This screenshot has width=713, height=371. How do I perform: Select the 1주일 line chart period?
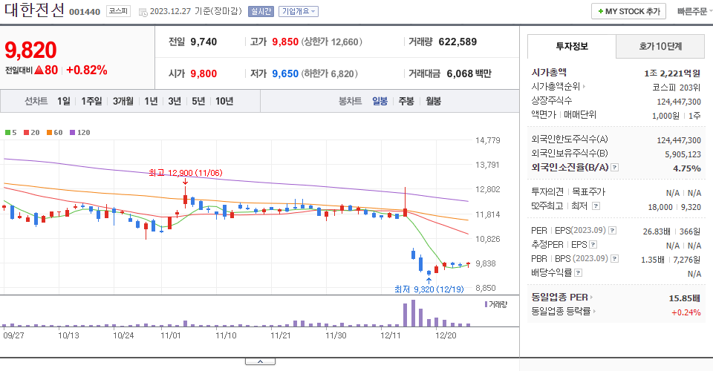91,101
